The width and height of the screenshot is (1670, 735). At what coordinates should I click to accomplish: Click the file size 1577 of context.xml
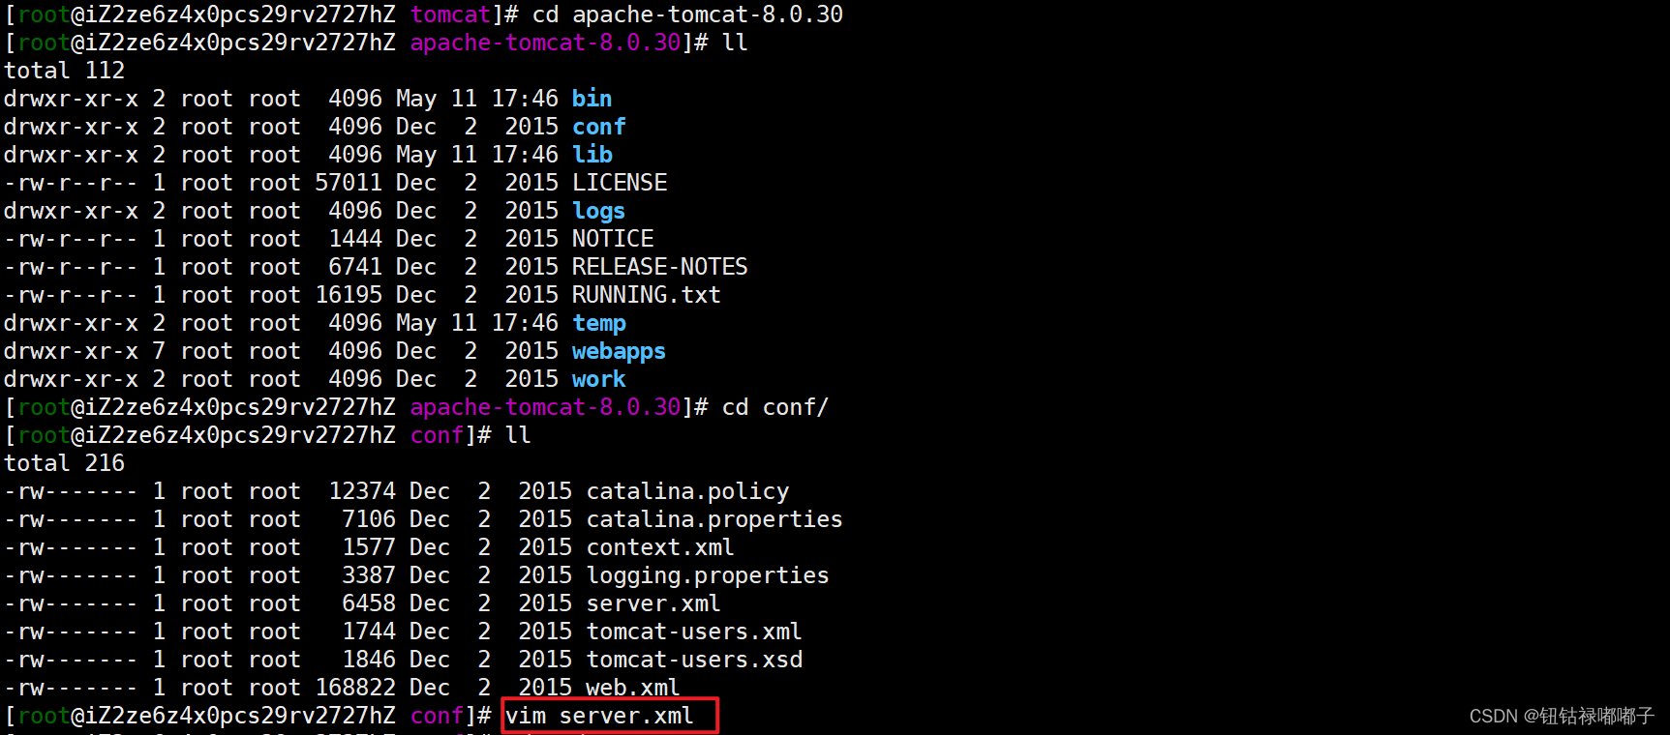[x=369, y=547]
